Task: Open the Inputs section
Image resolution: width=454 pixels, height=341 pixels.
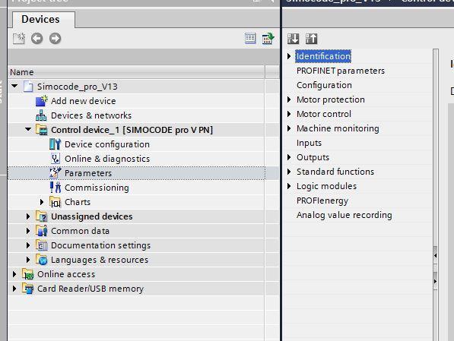Action: point(309,143)
